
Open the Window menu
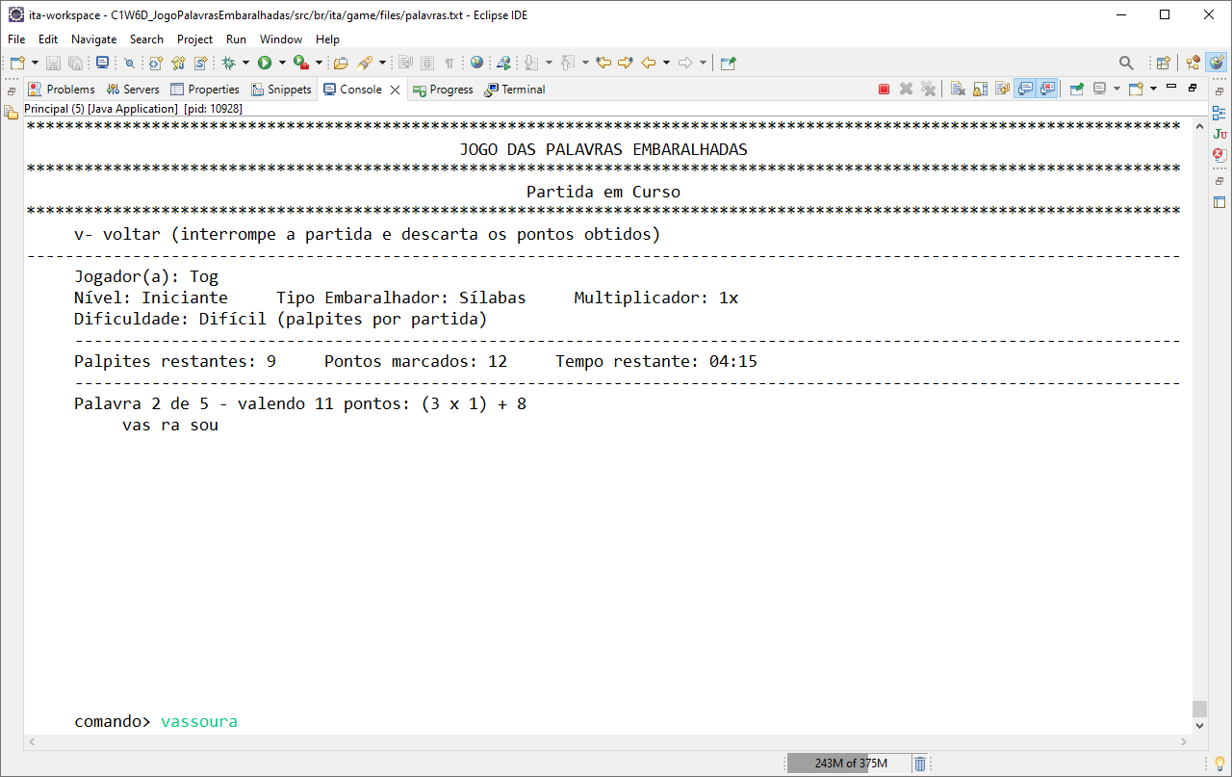point(281,39)
